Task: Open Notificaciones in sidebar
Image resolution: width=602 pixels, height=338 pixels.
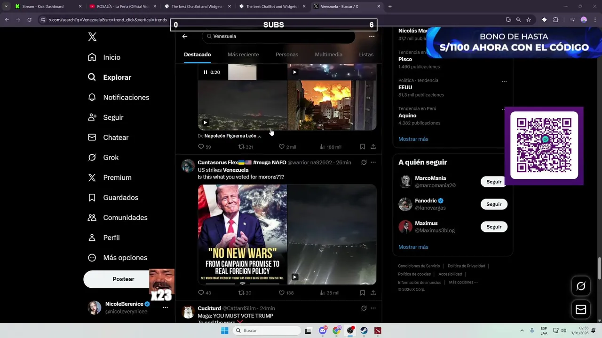Action: [119, 97]
